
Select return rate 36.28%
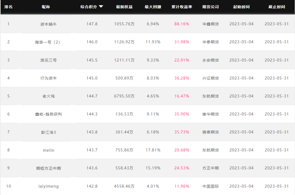click(x=182, y=78)
